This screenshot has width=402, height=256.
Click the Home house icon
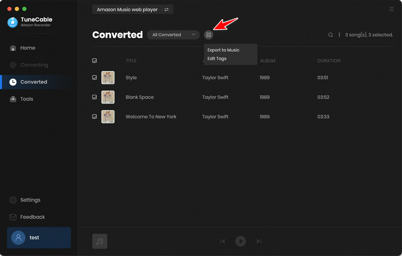point(13,48)
